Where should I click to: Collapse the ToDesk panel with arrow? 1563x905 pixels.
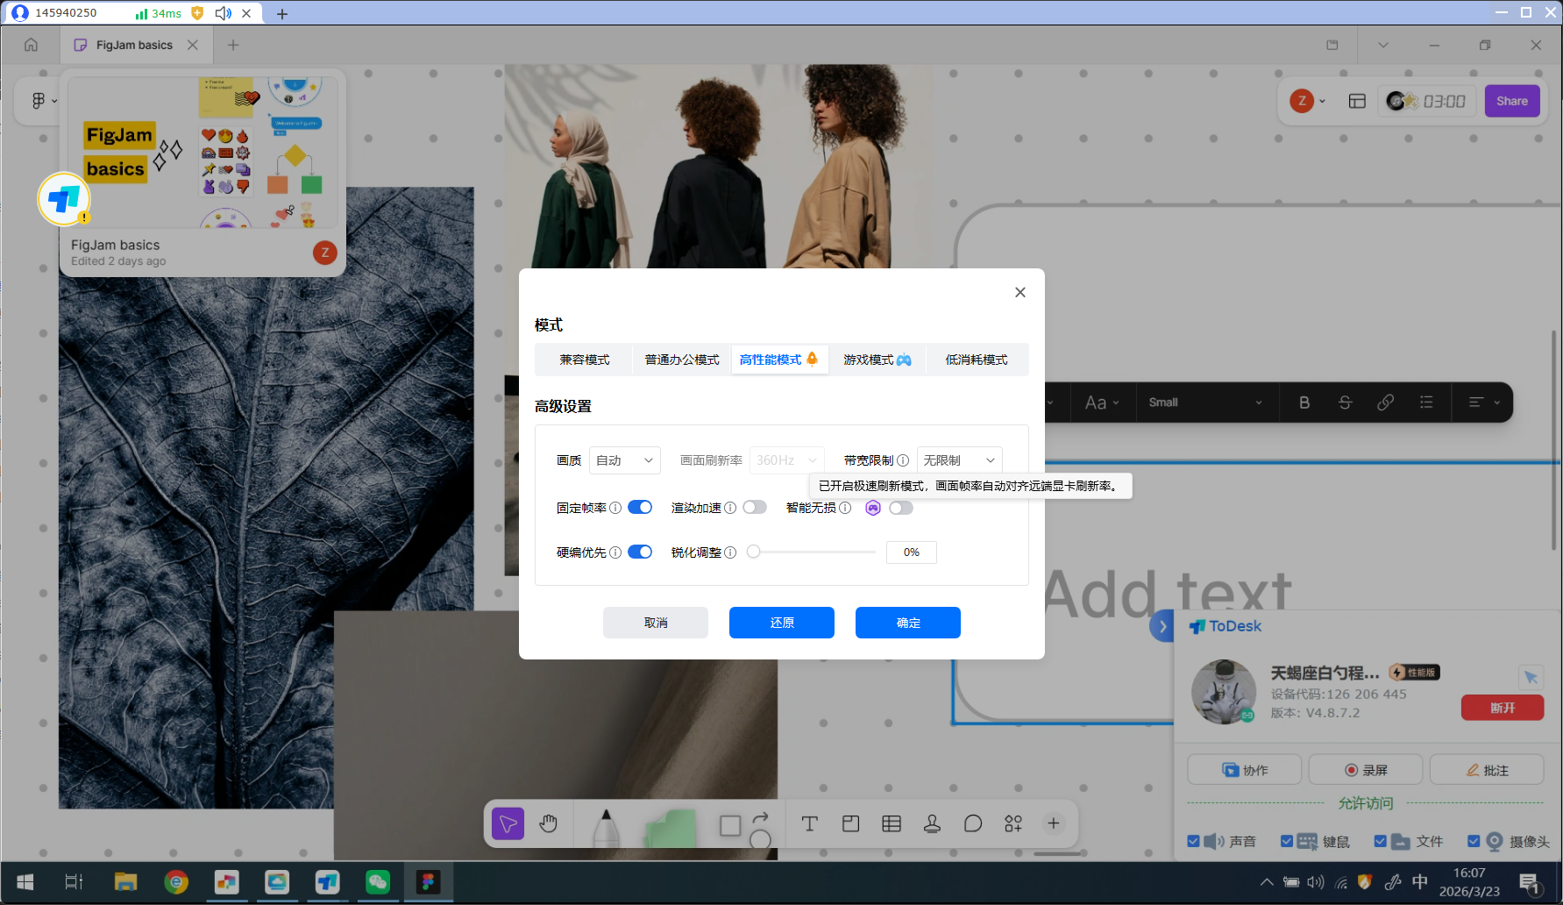click(1162, 626)
